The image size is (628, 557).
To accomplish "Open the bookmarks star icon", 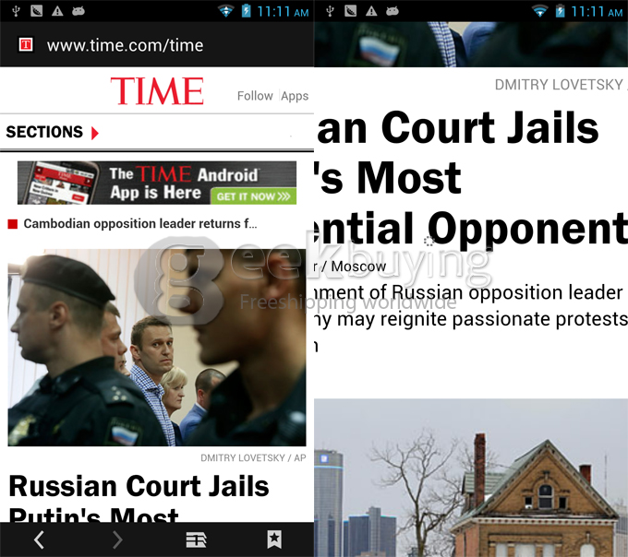I will (x=274, y=539).
